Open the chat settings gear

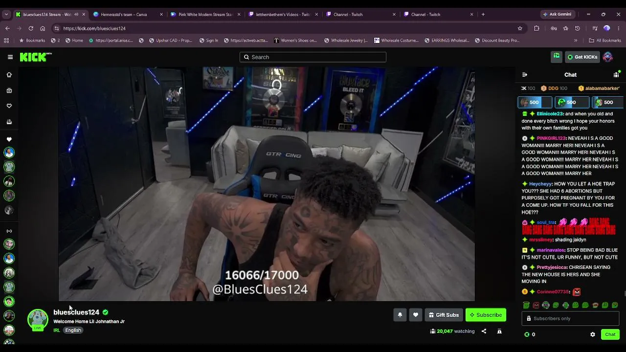(x=593, y=334)
